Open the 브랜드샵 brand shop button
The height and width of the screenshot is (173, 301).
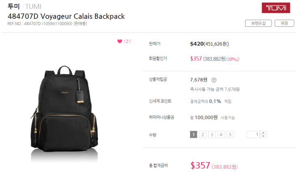coord(258,23)
